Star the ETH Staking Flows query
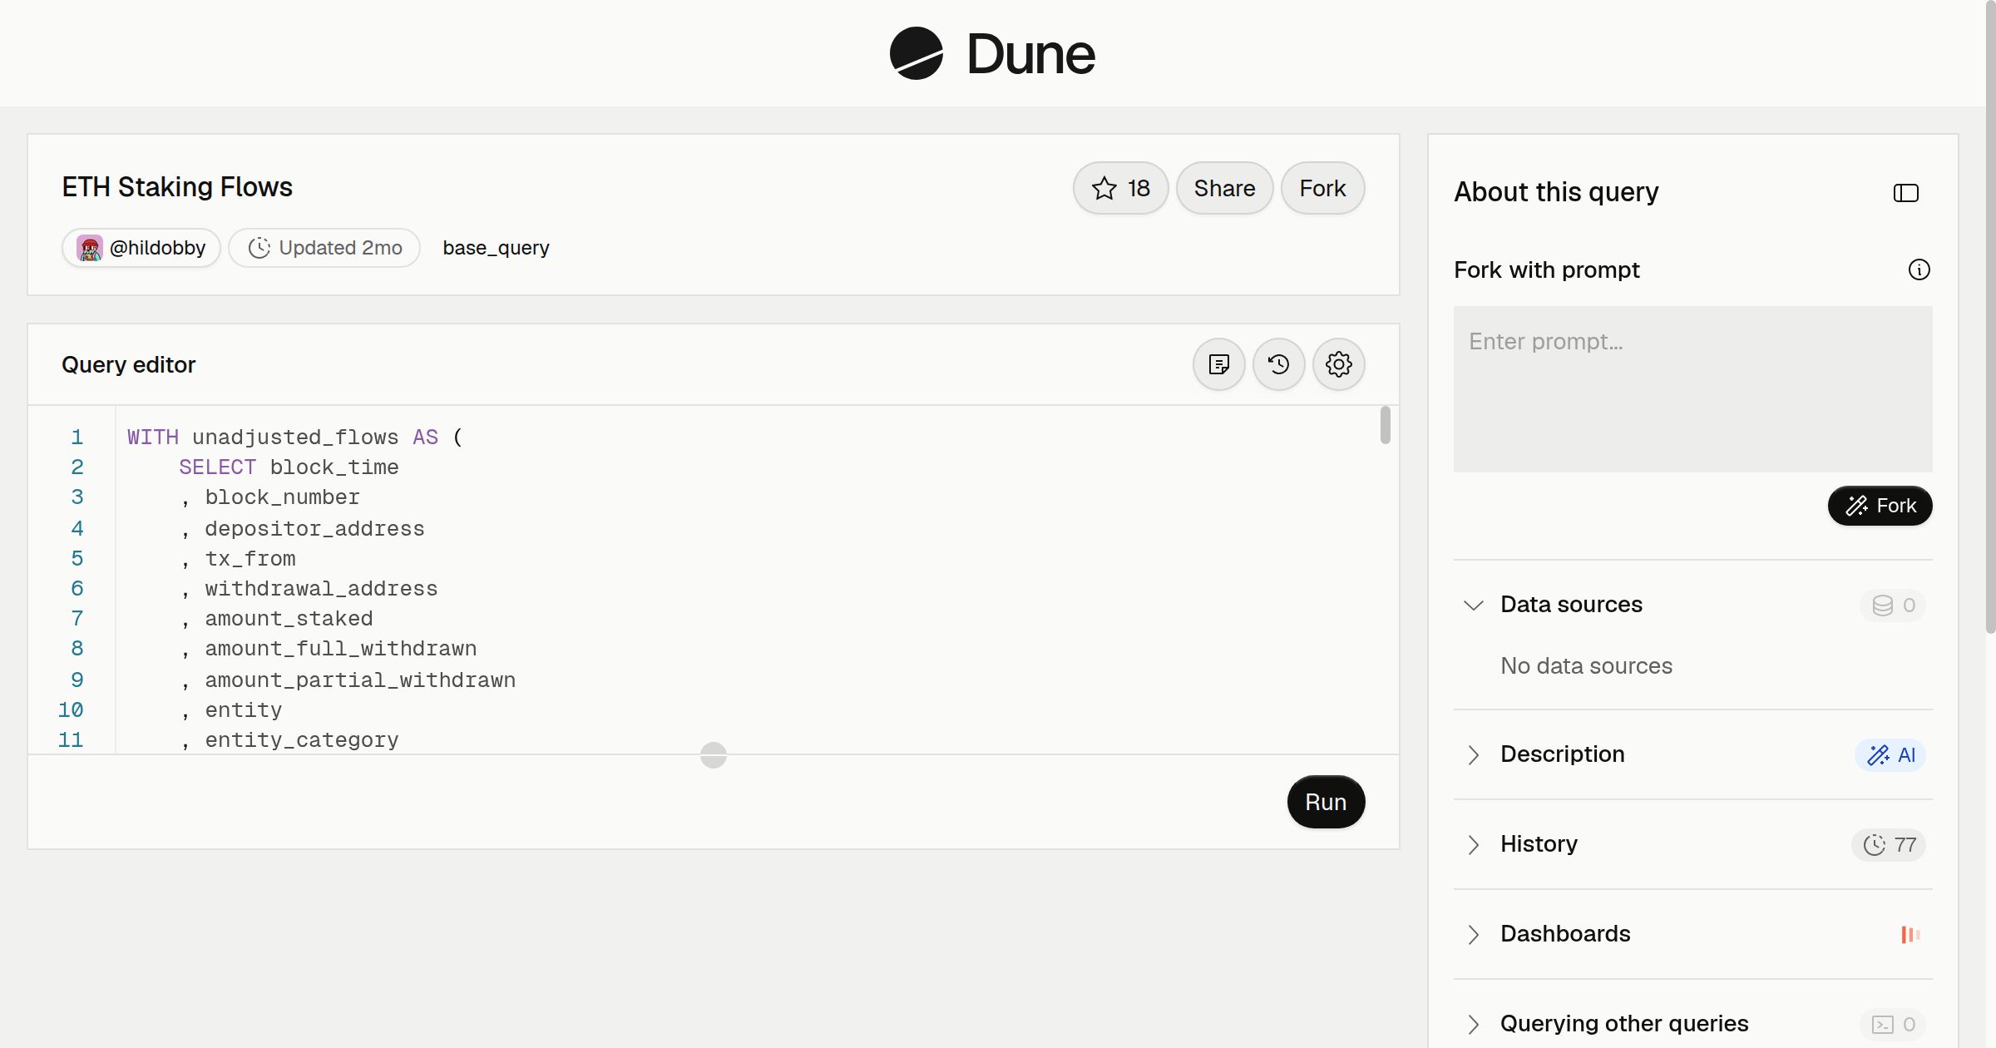Viewport: 1996px width, 1048px height. (1120, 188)
